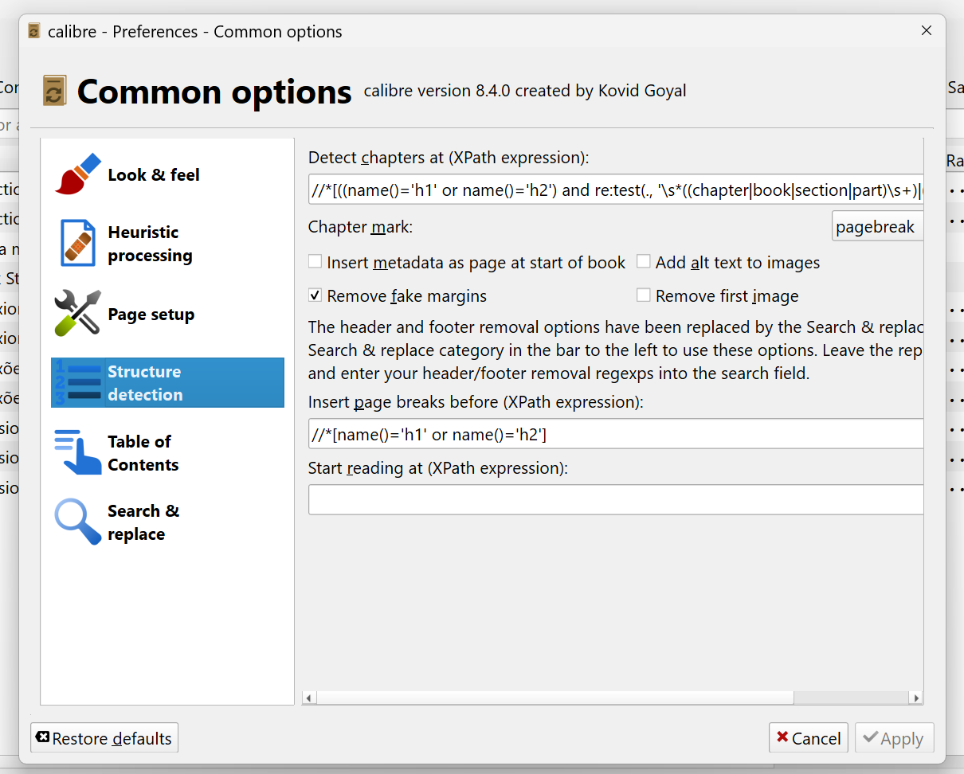964x774 pixels.
Task: Uncheck Remove fake margins
Action: [x=315, y=295]
